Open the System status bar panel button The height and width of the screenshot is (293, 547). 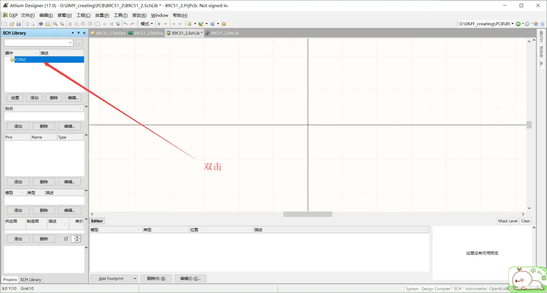(x=412, y=288)
